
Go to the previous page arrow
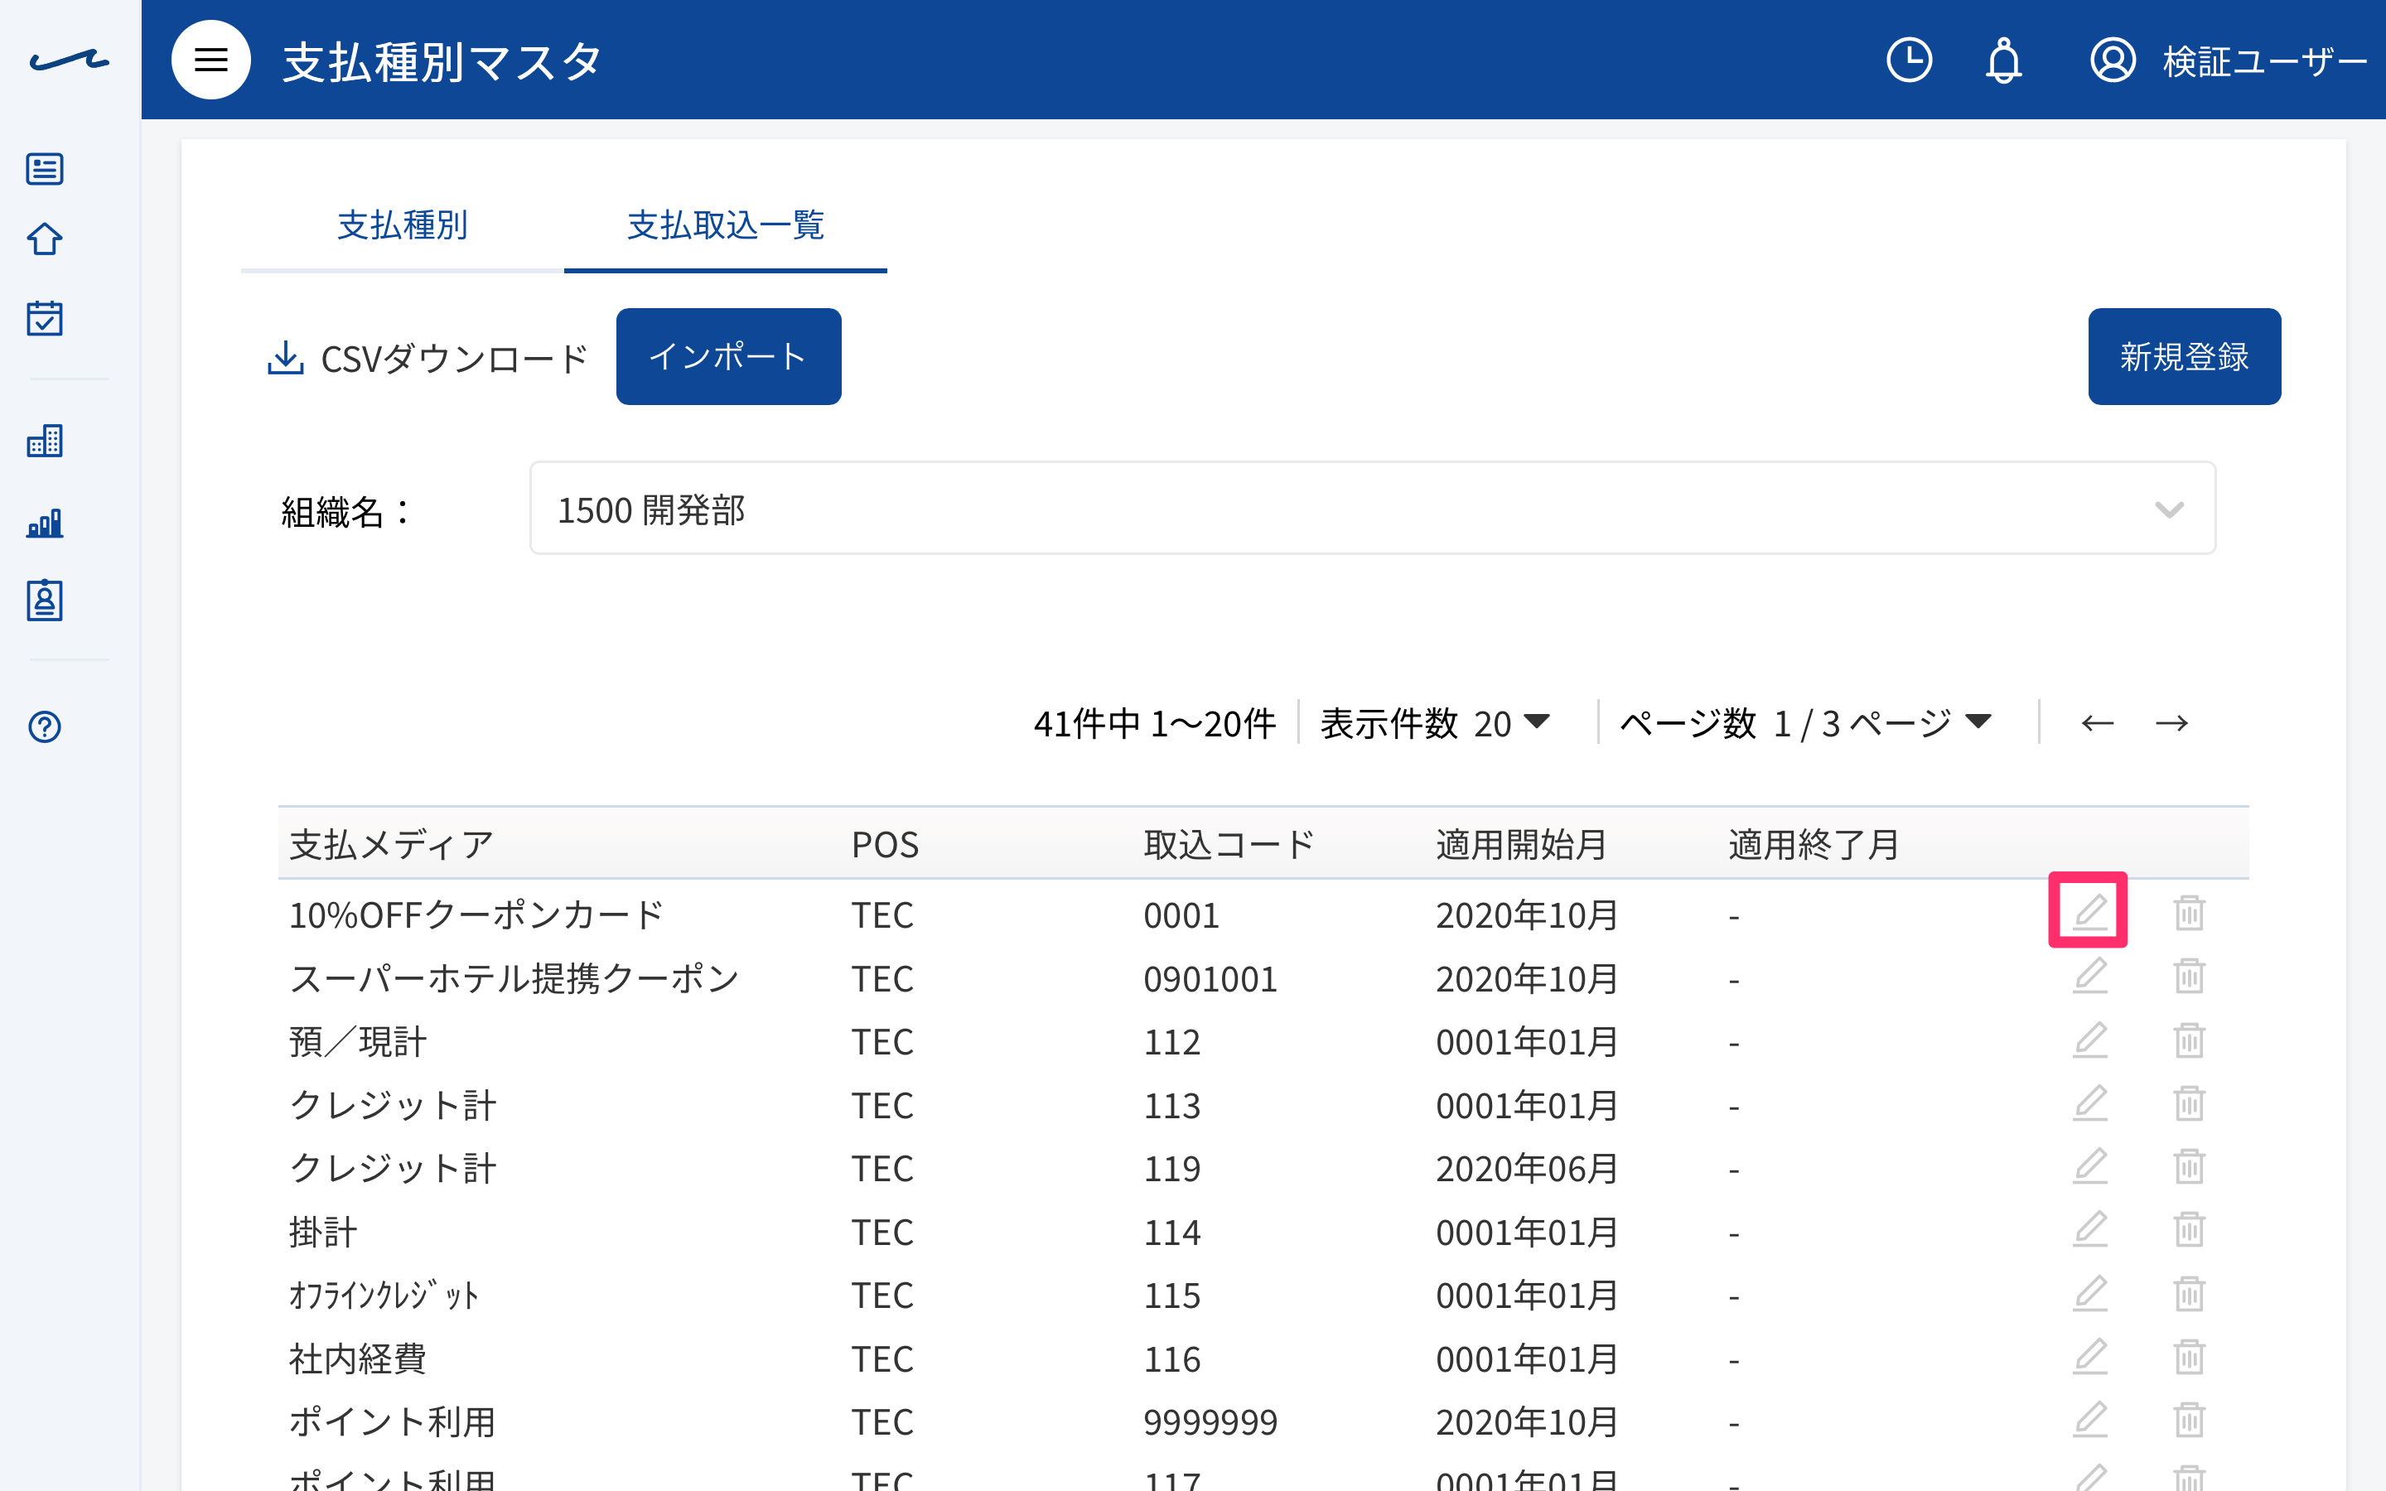(x=2097, y=723)
